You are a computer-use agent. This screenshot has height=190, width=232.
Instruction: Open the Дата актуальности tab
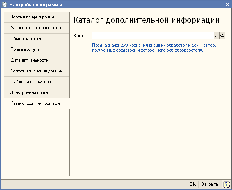pyautogui.click(x=37, y=61)
